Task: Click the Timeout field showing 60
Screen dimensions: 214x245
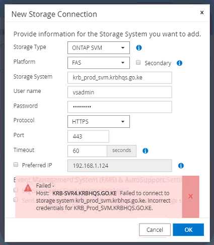Action: coord(87,151)
